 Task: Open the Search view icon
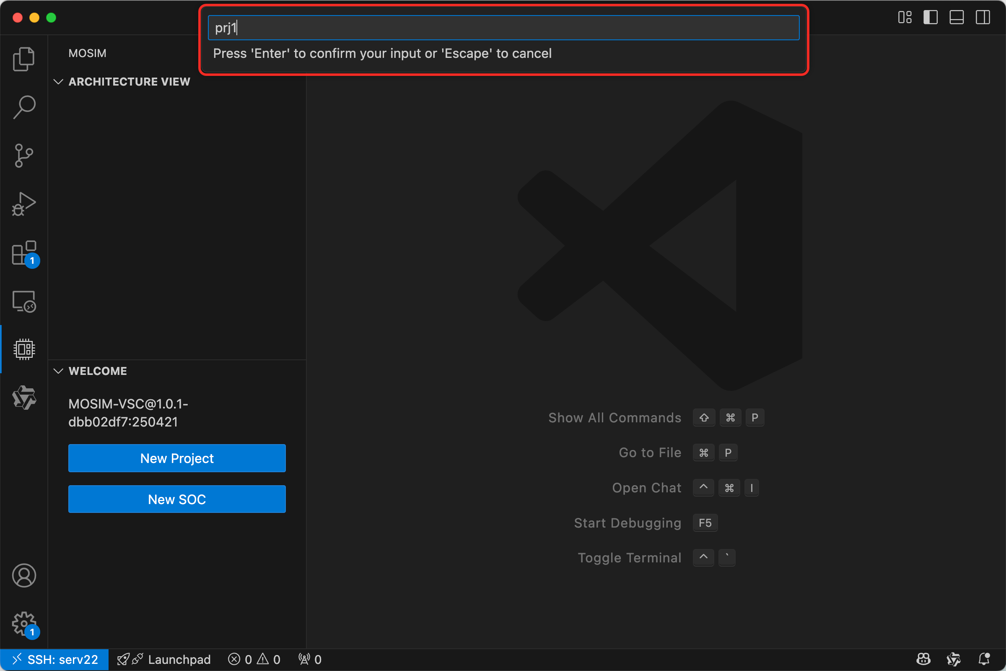coord(24,107)
